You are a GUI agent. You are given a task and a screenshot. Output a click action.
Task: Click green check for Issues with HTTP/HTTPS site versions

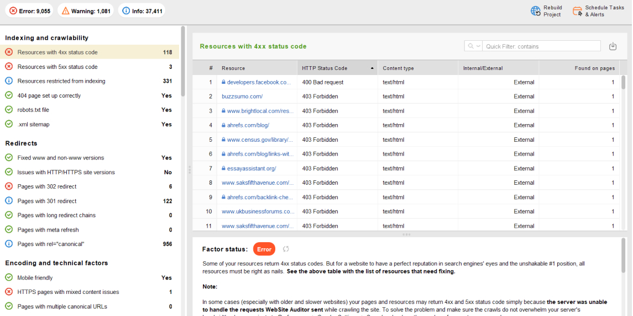click(x=9, y=172)
